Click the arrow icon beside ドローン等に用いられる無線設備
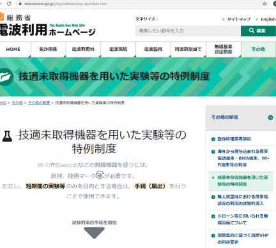The image size is (276, 248). (x=213, y=216)
